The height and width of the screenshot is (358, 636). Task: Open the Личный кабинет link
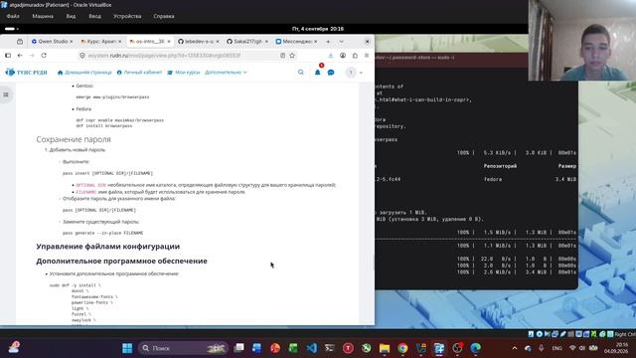click(x=139, y=73)
